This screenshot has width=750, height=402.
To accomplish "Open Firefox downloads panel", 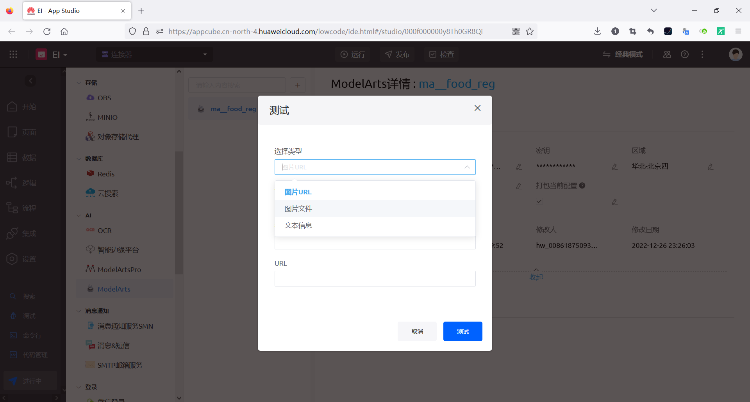I will pyautogui.click(x=597, y=32).
